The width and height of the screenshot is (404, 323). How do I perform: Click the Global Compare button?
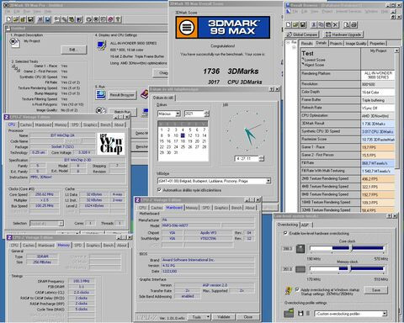(x=302, y=34)
